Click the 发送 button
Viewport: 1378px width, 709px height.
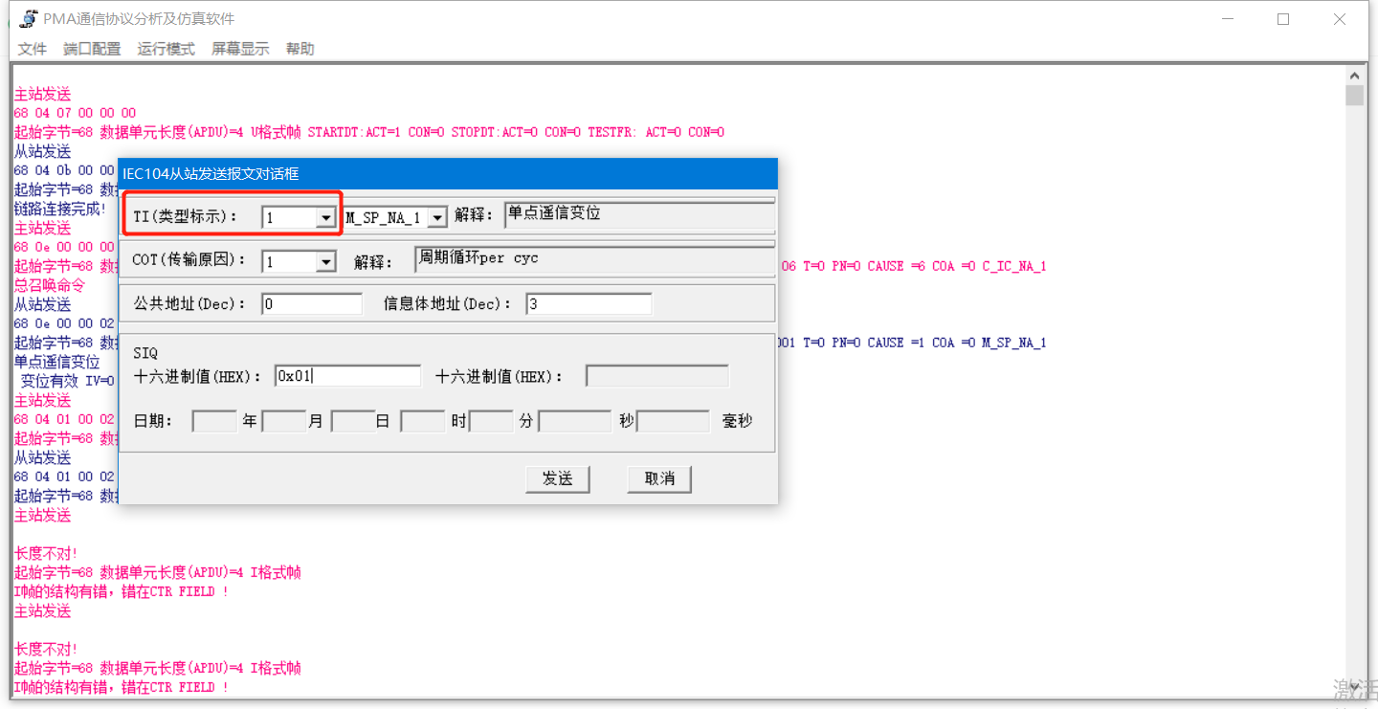click(x=558, y=478)
